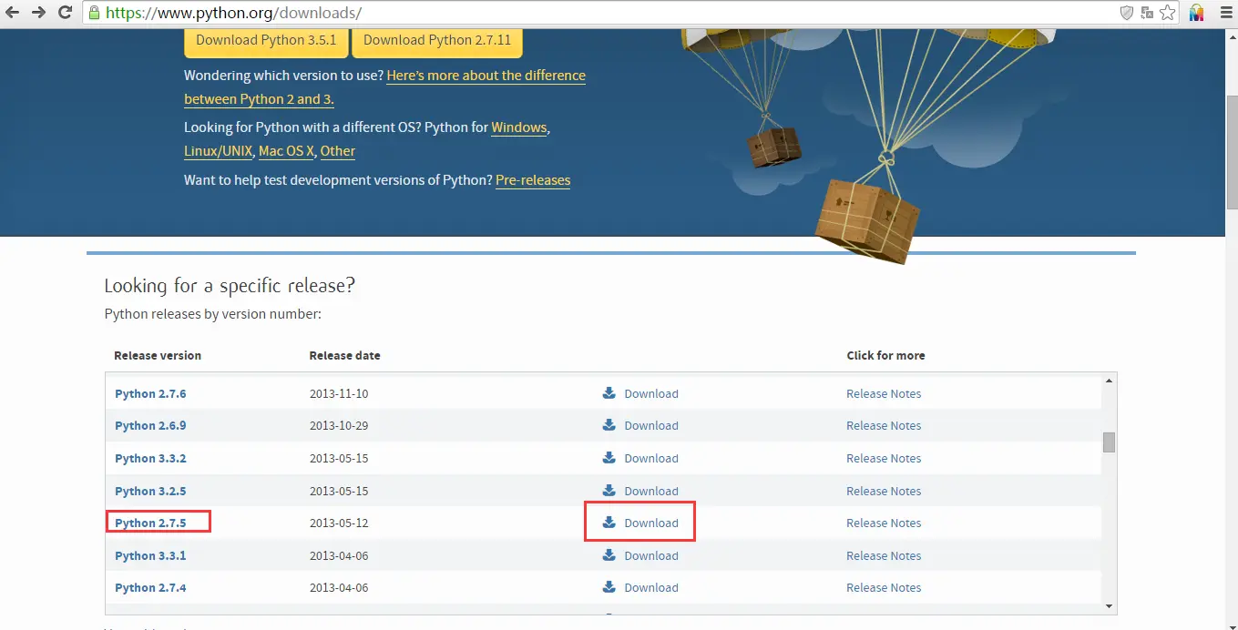1238x630 pixels.
Task: Click the Looking for a specific release heading
Action: [x=230, y=286]
